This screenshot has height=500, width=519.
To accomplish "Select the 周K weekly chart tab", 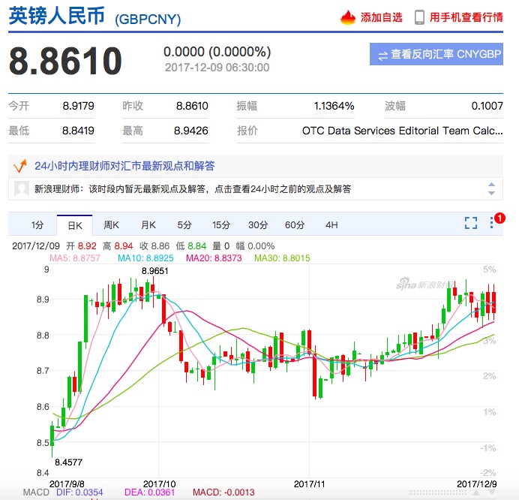I will click(x=111, y=225).
